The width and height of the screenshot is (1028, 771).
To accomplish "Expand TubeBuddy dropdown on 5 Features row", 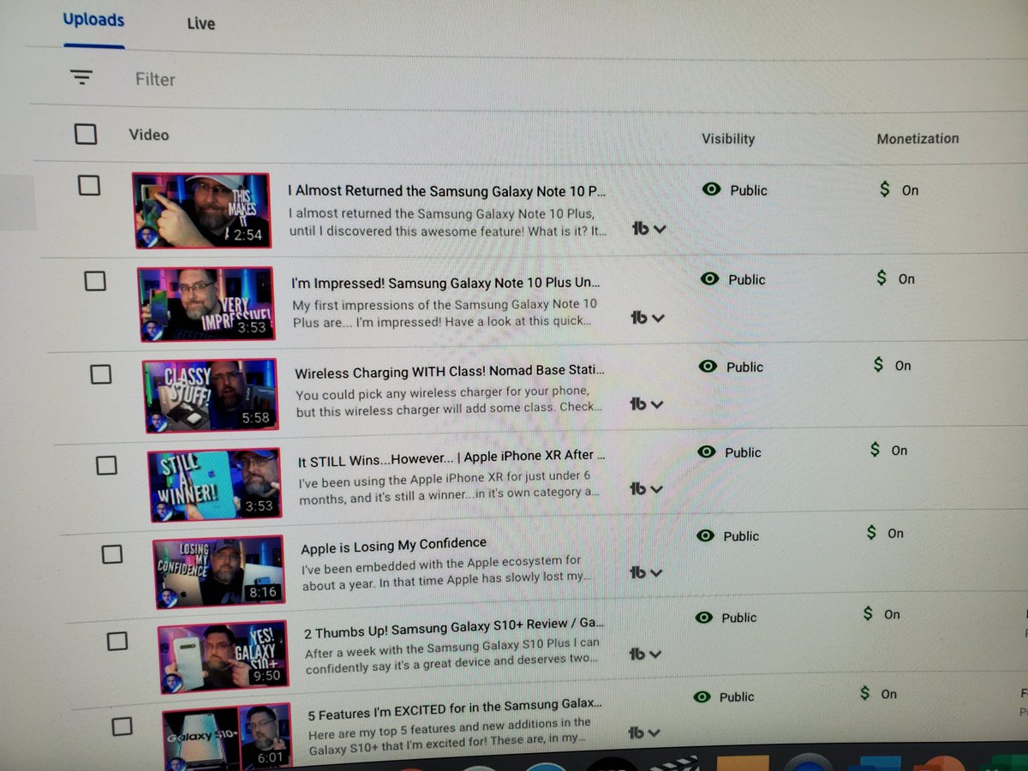I will 646,733.
